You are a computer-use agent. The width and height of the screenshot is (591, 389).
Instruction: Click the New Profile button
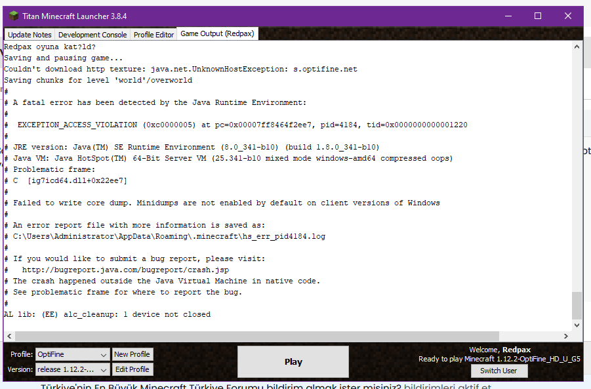[132, 354]
